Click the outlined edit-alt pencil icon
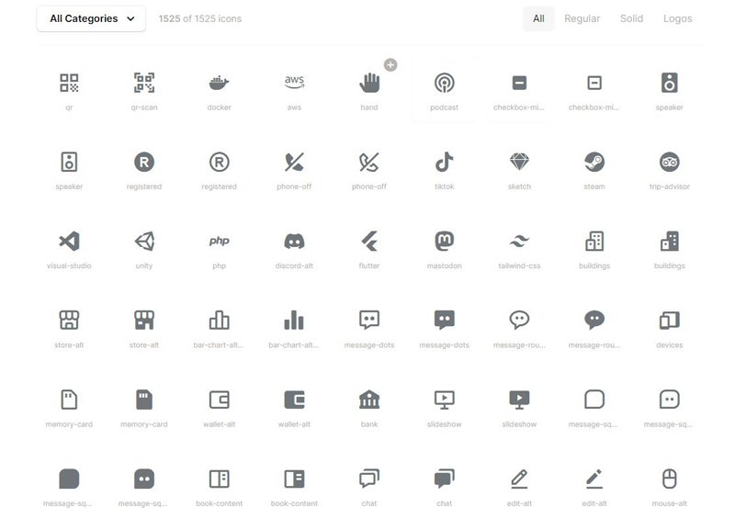This screenshot has height=530, width=735. pos(519,479)
